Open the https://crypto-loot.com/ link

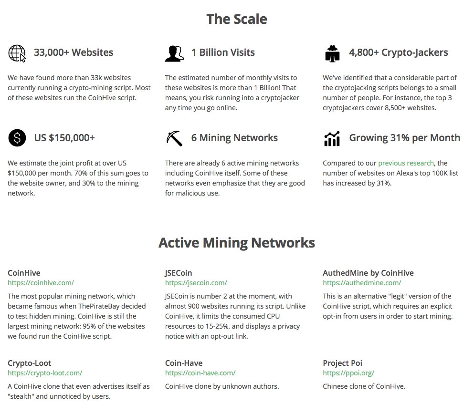(x=45, y=373)
